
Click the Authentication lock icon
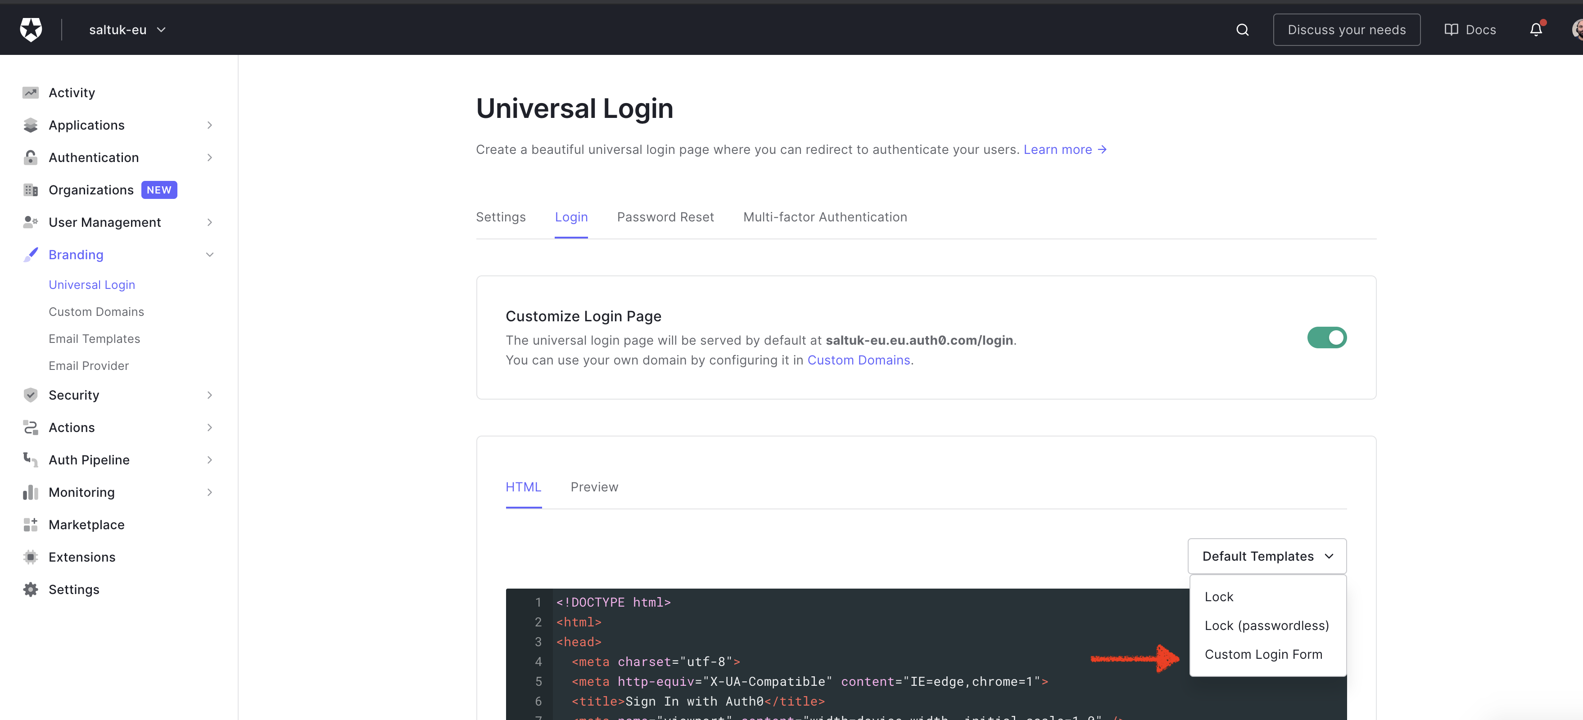click(30, 157)
